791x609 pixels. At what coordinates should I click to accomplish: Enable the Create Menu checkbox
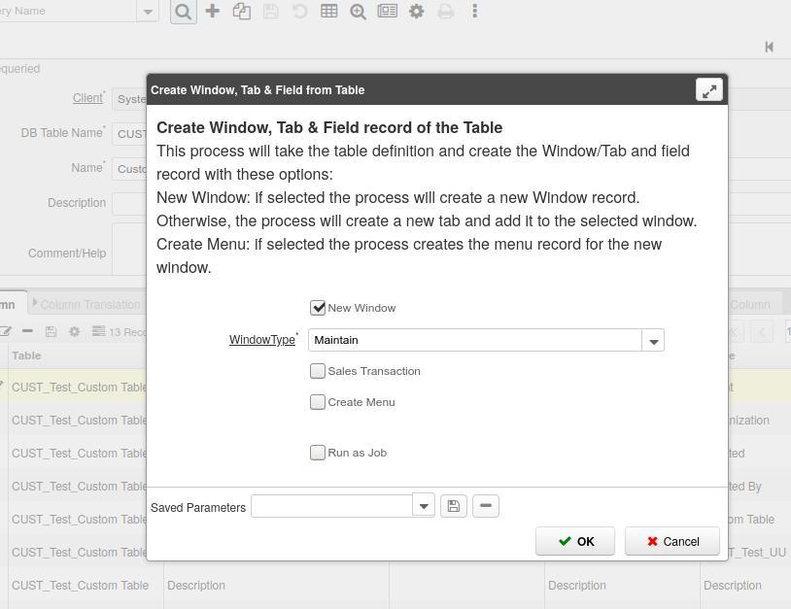tap(318, 401)
